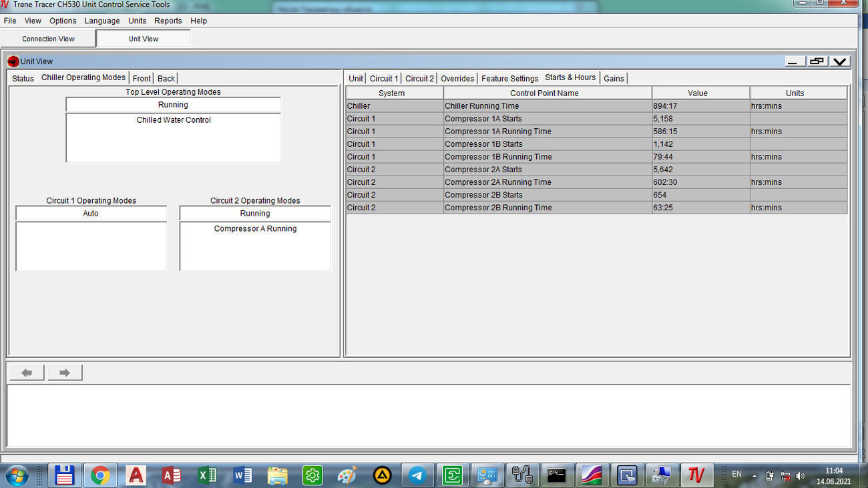Switch to the Overrides tab
Screen dimensions: 868x488
pos(457,78)
